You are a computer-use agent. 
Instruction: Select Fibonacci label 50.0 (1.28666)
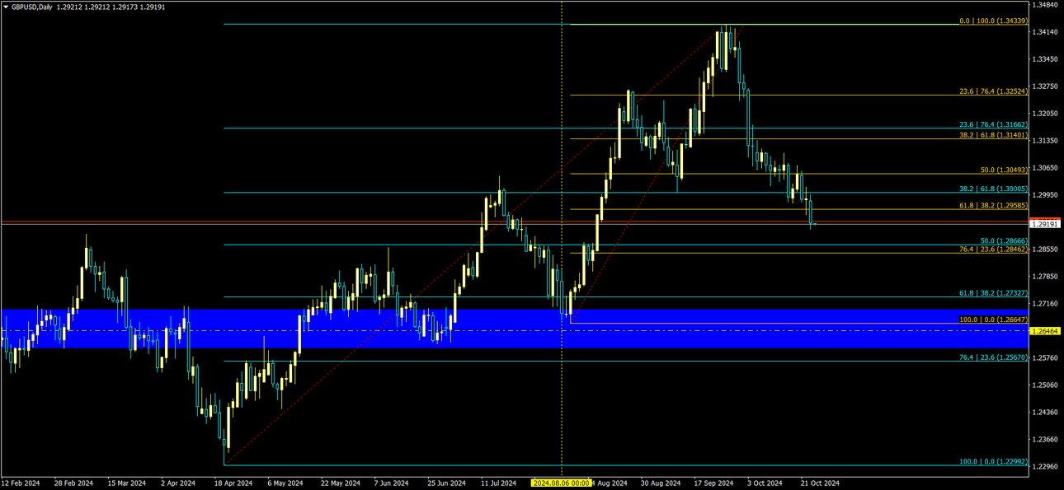1004,240
